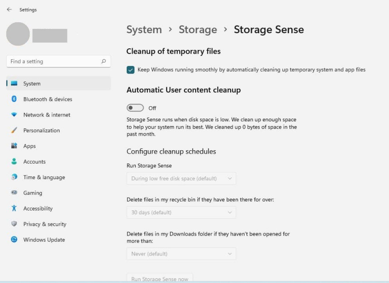This screenshot has width=389, height=283.
Task: Click the Find a setting search box
Action: coord(58,61)
